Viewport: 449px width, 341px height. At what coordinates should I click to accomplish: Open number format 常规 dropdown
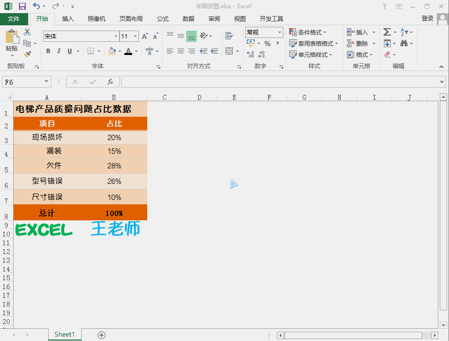click(x=279, y=33)
